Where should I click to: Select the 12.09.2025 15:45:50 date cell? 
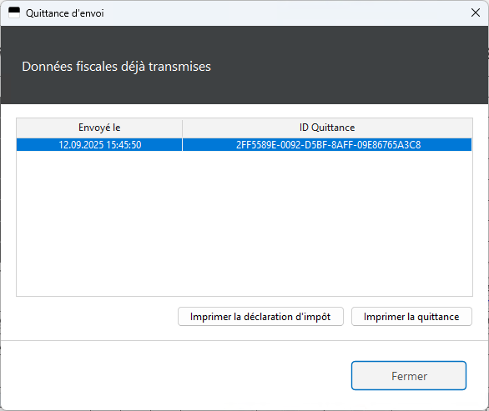click(99, 145)
